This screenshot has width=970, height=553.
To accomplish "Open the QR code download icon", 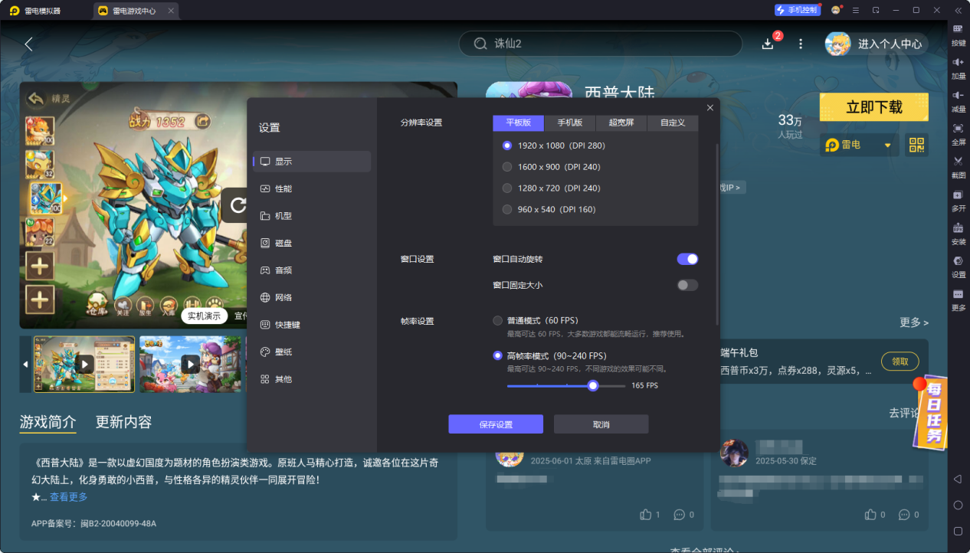I will tap(916, 145).
